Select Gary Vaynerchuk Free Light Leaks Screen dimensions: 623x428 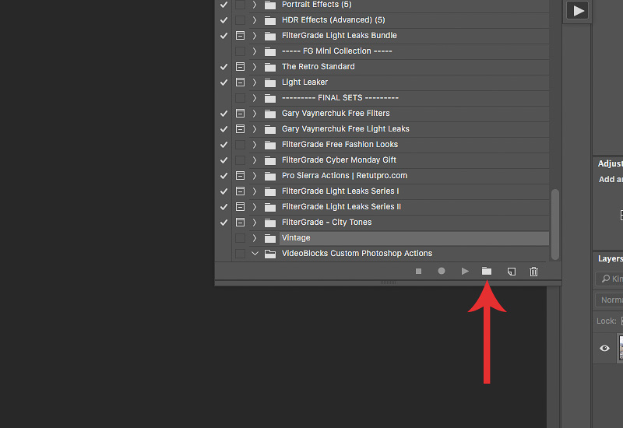click(x=345, y=129)
